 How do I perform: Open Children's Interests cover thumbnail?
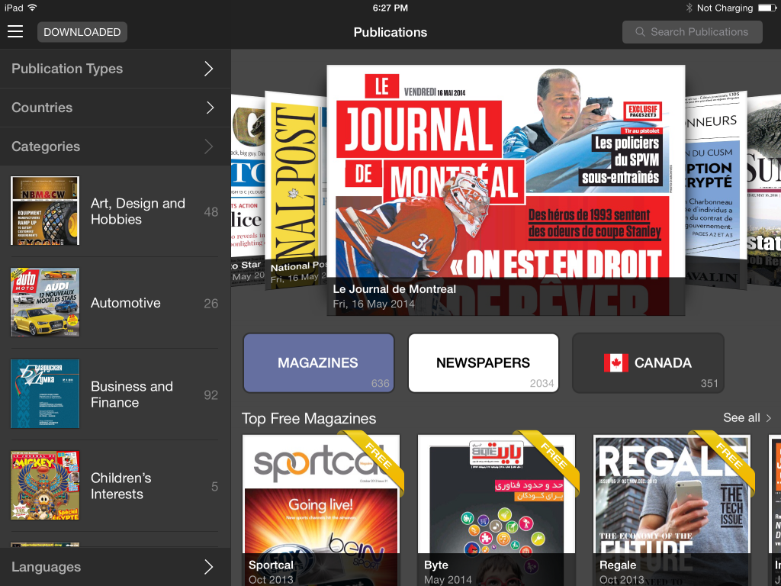(45, 485)
